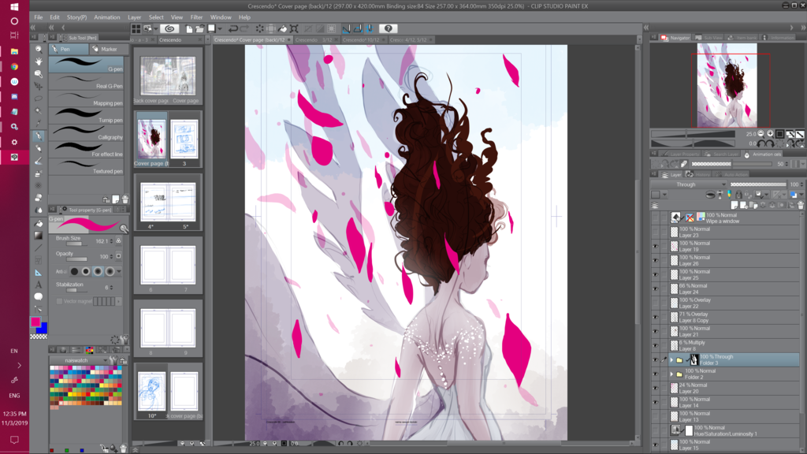Open the Help question mark button
Image resolution: width=807 pixels, height=454 pixels.
point(389,28)
